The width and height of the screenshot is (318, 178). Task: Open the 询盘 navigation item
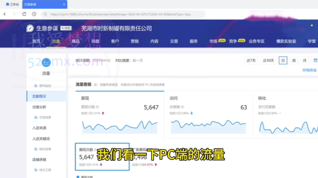point(95,41)
